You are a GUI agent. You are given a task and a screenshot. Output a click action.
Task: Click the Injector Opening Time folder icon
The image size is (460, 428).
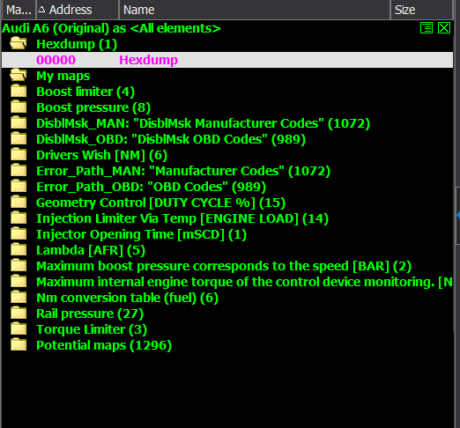pyautogui.click(x=19, y=234)
